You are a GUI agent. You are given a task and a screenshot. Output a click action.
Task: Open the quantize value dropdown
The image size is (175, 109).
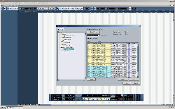click(x=123, y=8)
